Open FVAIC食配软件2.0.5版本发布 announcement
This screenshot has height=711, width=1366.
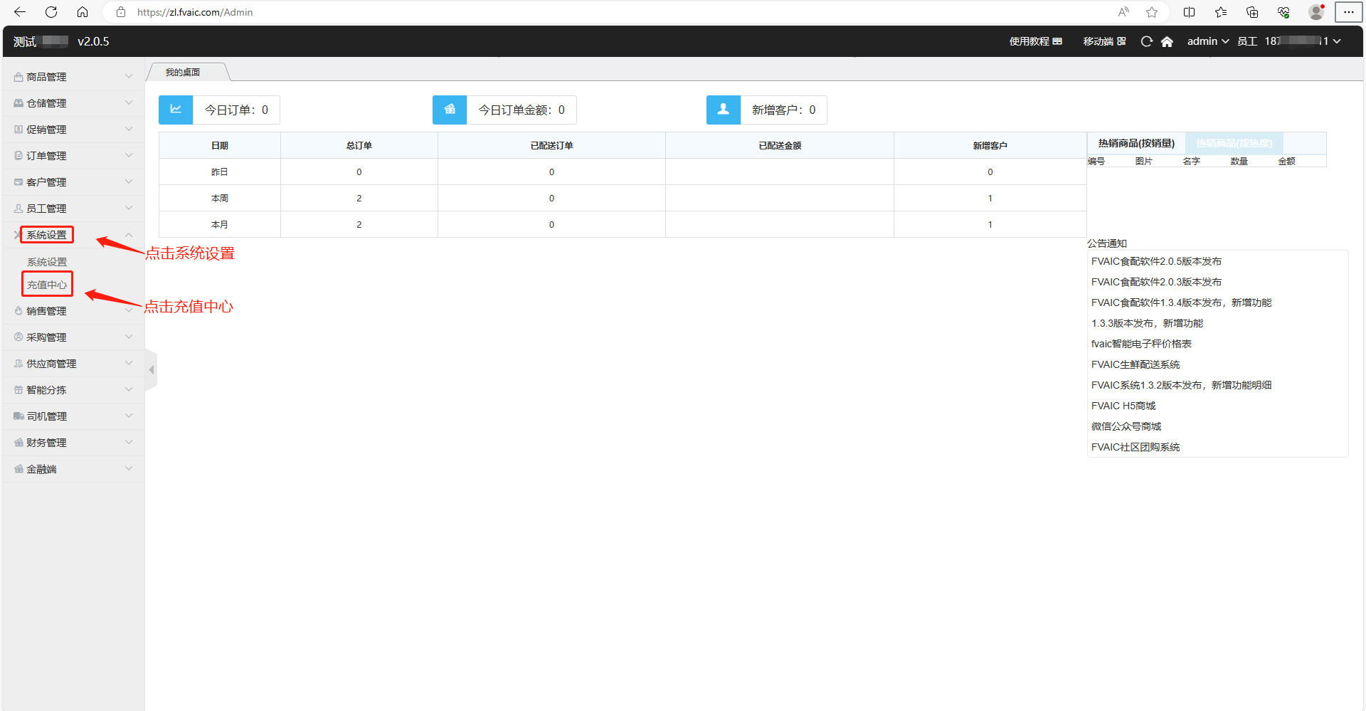point(1156,261)
